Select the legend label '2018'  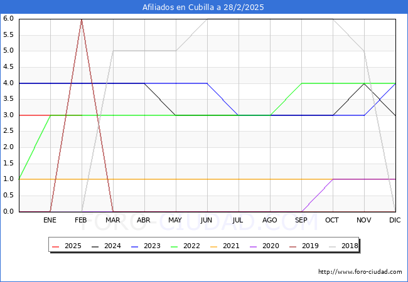[350, 246]
